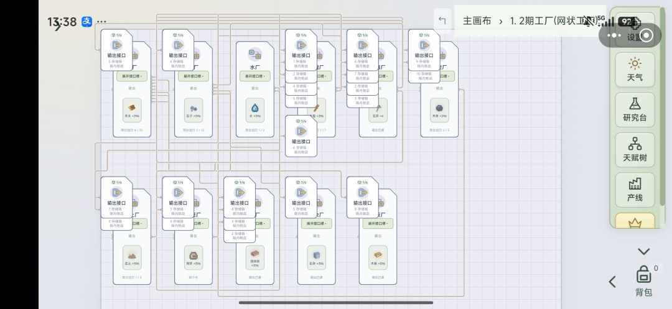Select the 木头 wood log output item
672x309 pixels.
132,110
